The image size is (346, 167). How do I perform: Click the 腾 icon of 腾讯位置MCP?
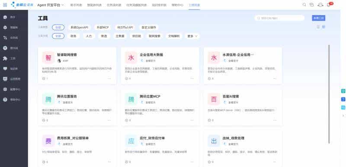point(131,99)
